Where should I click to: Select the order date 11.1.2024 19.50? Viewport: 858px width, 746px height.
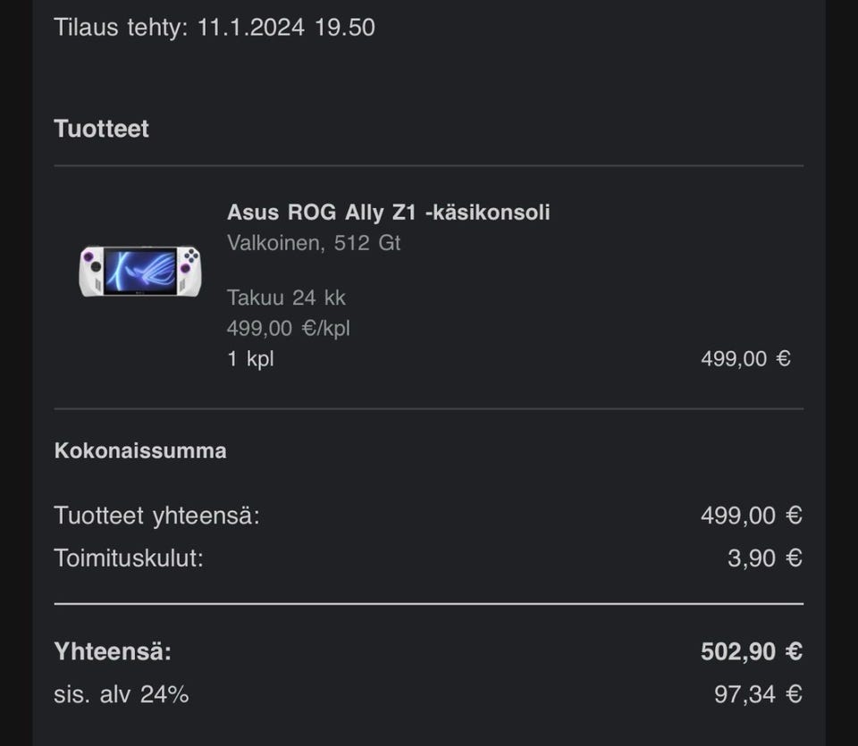[286, 28]
